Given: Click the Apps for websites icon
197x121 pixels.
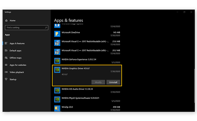Looking at the screenshot, I should (6, 65).
